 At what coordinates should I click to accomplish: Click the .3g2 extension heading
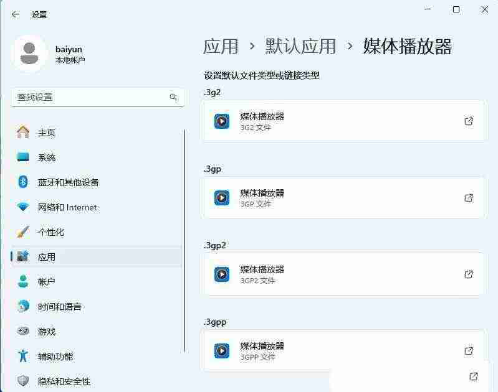click(x=212, y=92)
